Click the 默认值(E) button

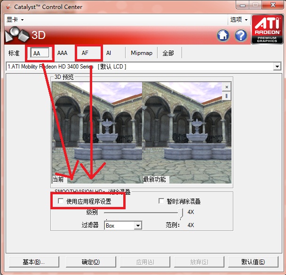[253, 262]
